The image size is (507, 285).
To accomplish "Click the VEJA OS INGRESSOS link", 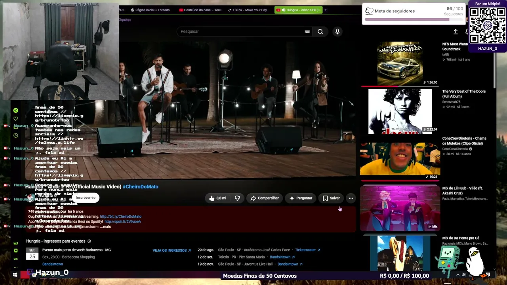I will tap(172, 251).
